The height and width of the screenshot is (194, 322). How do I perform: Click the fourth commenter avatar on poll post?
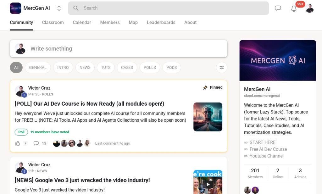tap(80, 143)
